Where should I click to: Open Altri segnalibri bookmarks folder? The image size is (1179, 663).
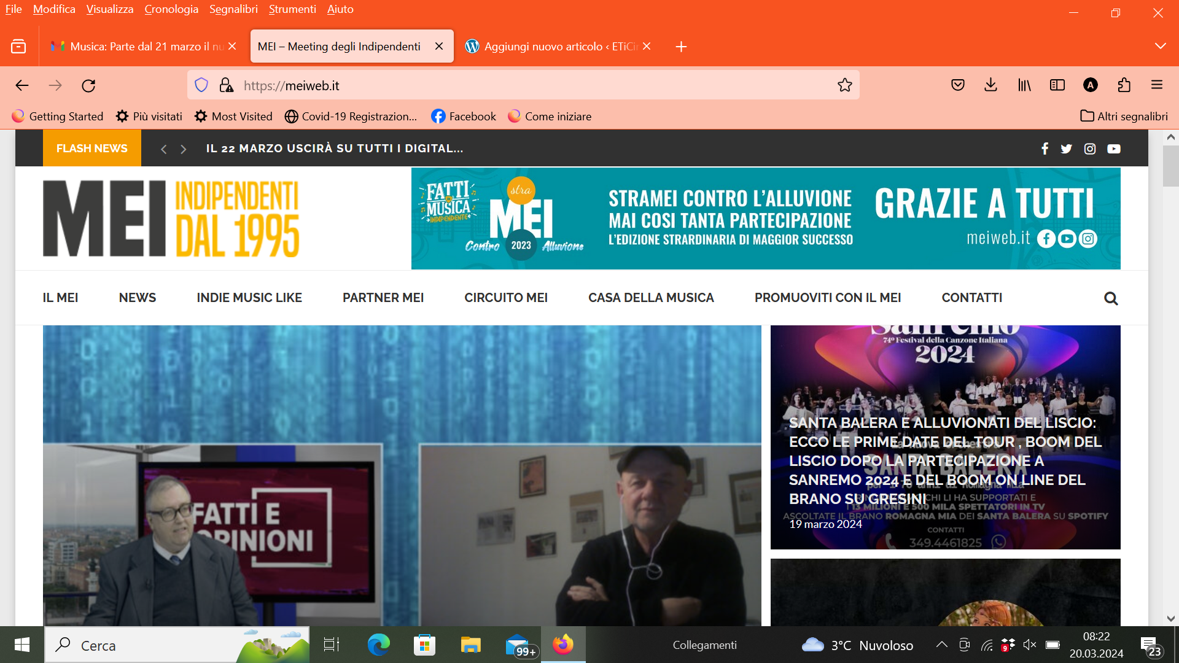pyautogui.click(x=1124, y=116)
